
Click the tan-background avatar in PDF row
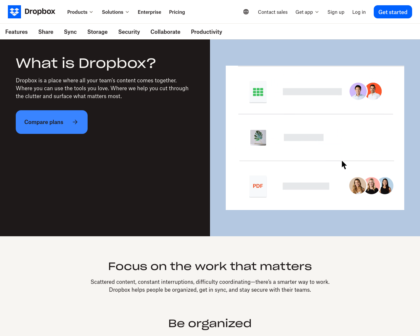357,186
